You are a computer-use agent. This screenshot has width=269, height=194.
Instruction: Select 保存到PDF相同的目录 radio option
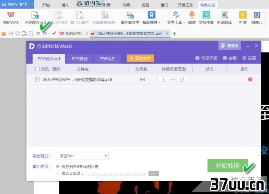(58, 167)
